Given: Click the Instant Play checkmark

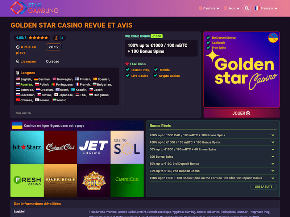Looking at the screenshot, I should [x=128, y=69].
